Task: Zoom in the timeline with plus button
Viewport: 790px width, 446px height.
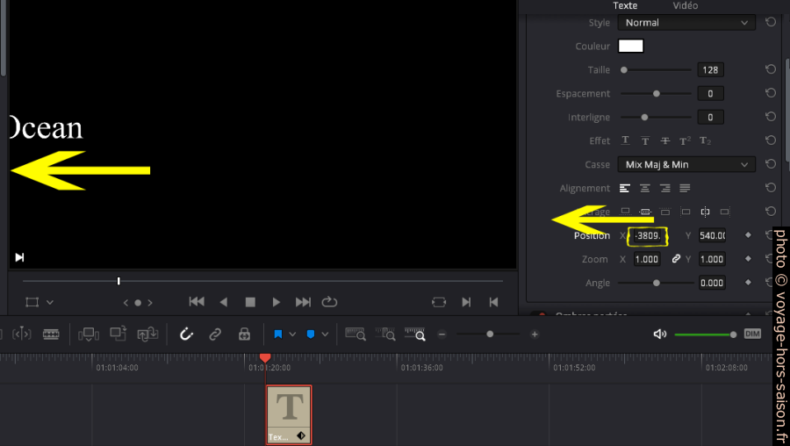Action: (x=535, y=334)
